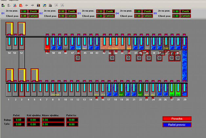Select the 'Cr ž' tank 48
The width and height of the screenshot is (206, 138).
[x=66, y=43]
